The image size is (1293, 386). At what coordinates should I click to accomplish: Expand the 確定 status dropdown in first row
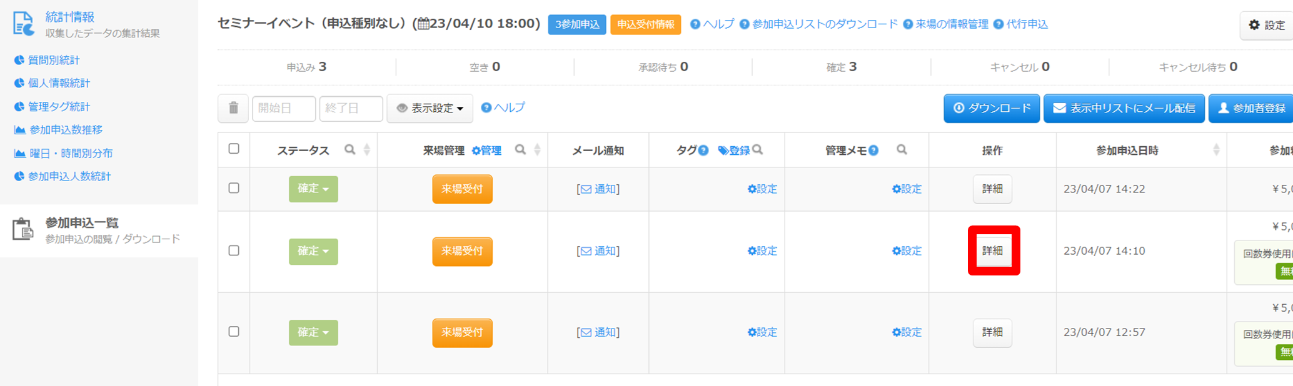click(x=313, y=189)
